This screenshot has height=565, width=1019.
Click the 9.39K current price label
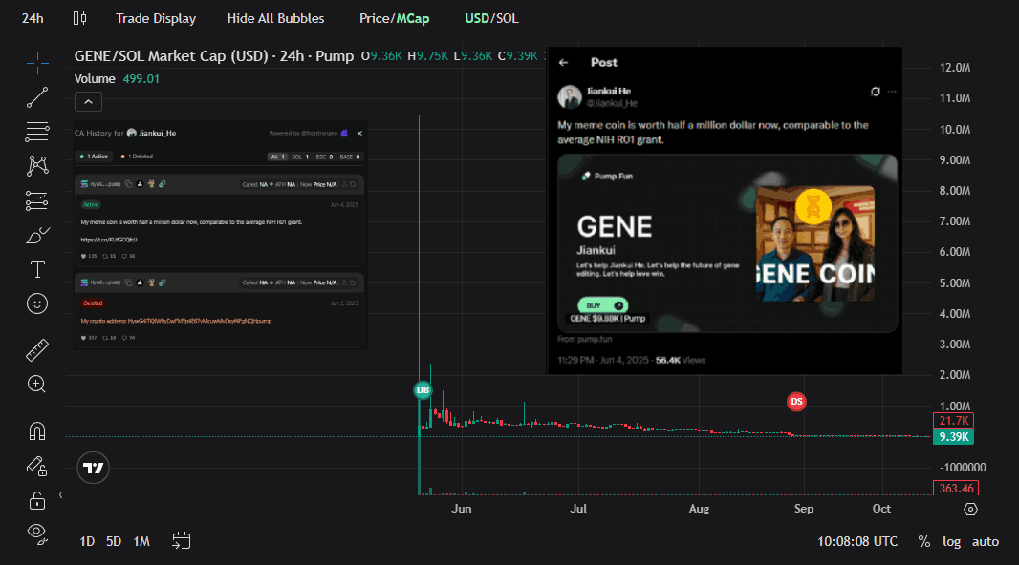pyautogui.click(x=953, y=436)
